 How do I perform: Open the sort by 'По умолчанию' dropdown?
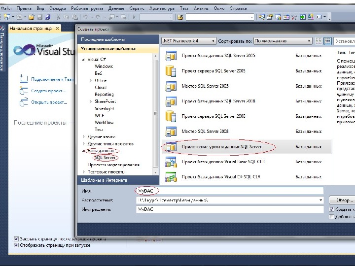[283, 41]
